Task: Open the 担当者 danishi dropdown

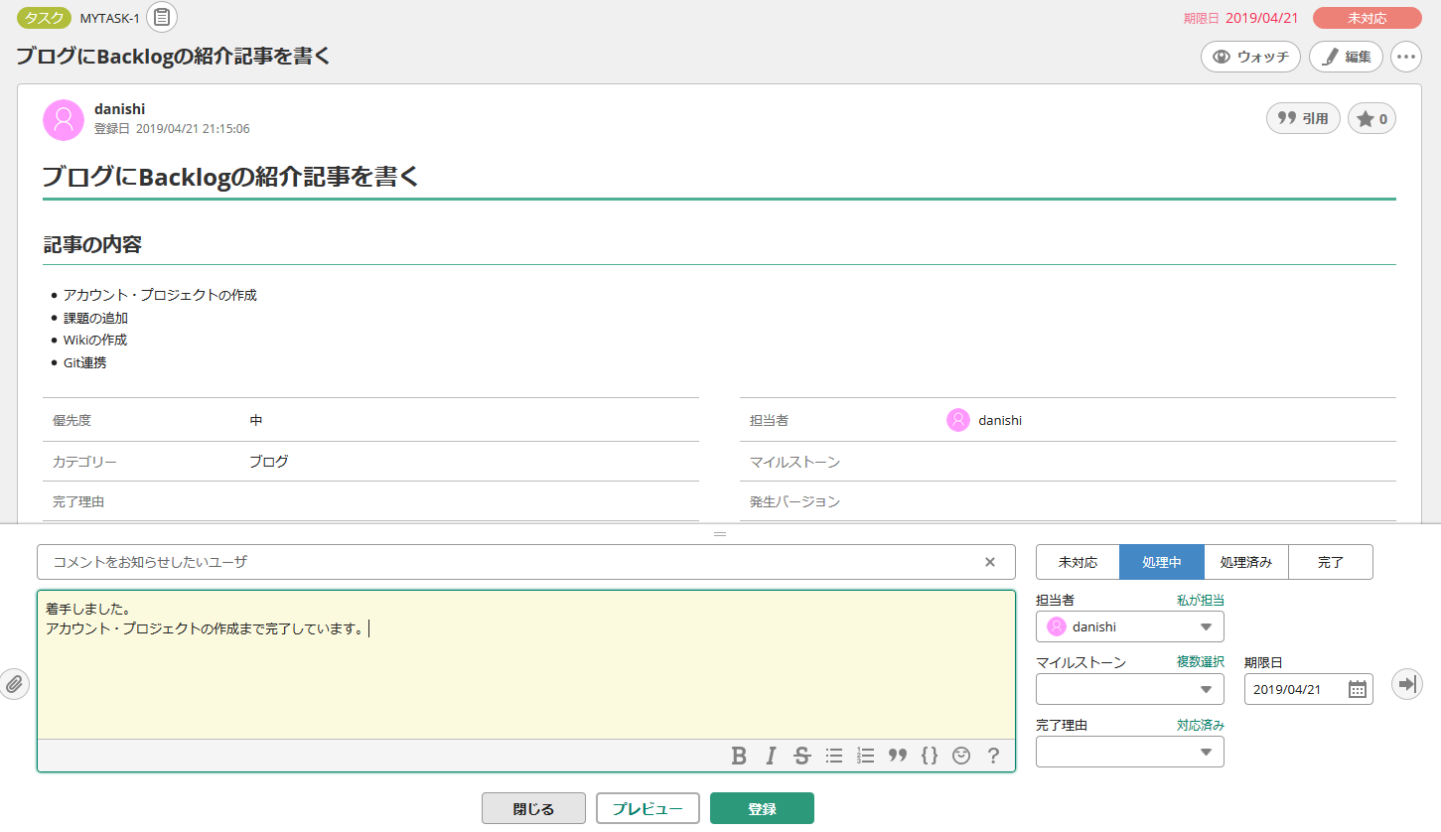Action: point(1129,626)
